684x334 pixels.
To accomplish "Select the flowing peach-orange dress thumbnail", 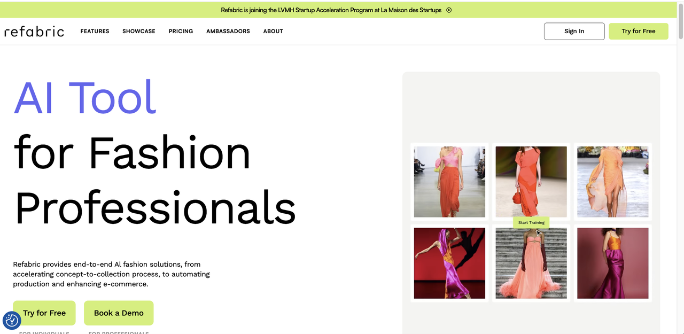I will point(613,182).
